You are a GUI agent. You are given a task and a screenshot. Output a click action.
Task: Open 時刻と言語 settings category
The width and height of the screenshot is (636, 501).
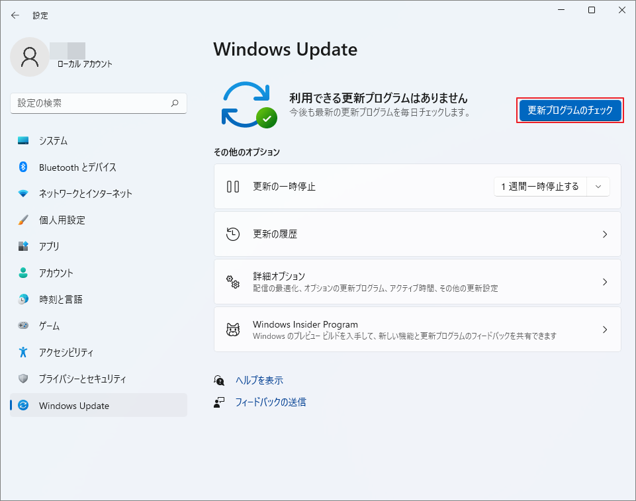pyautogui.click(x=99, y=299)
